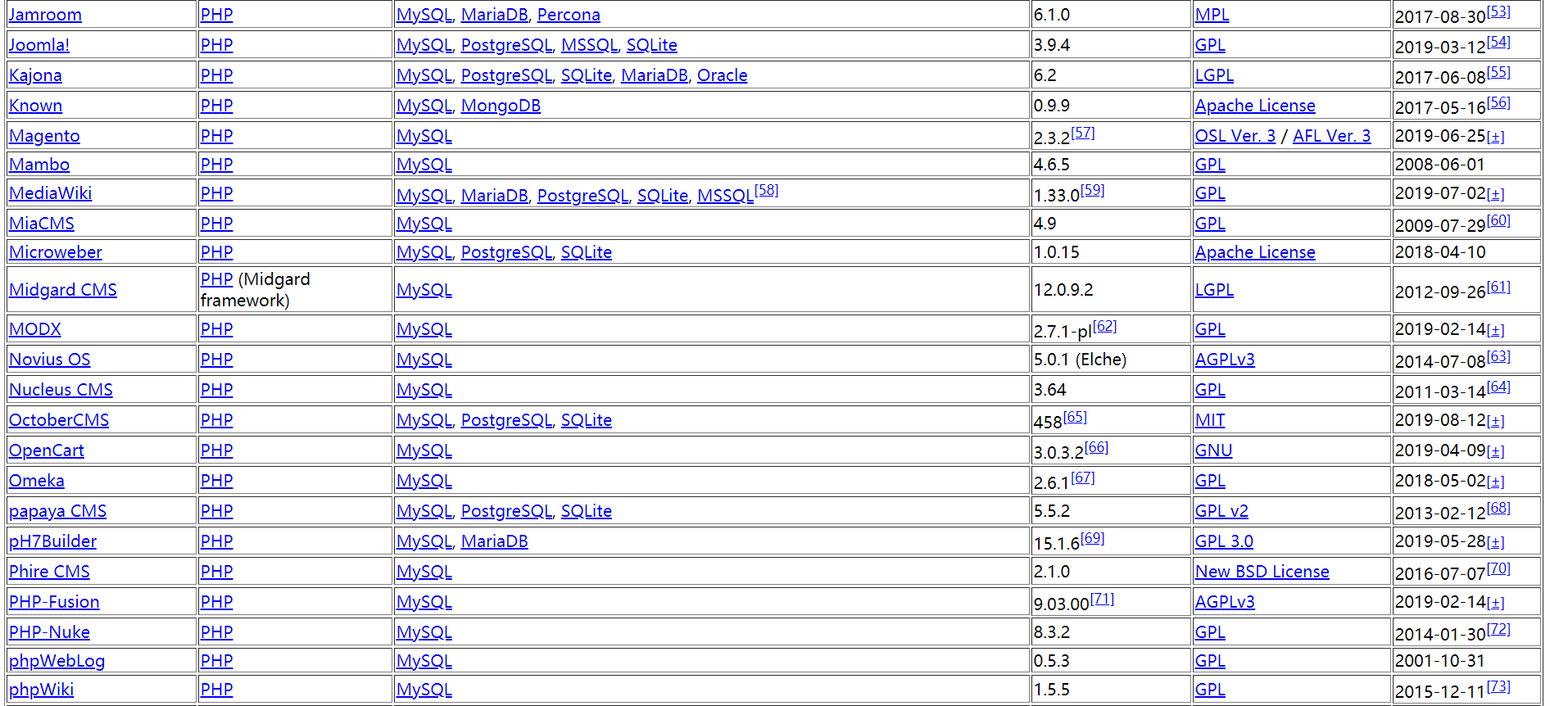1550x706 pixels.
Task: Open footnote 59 beside MediaWiki version
Action: [x=1092, y=190]
